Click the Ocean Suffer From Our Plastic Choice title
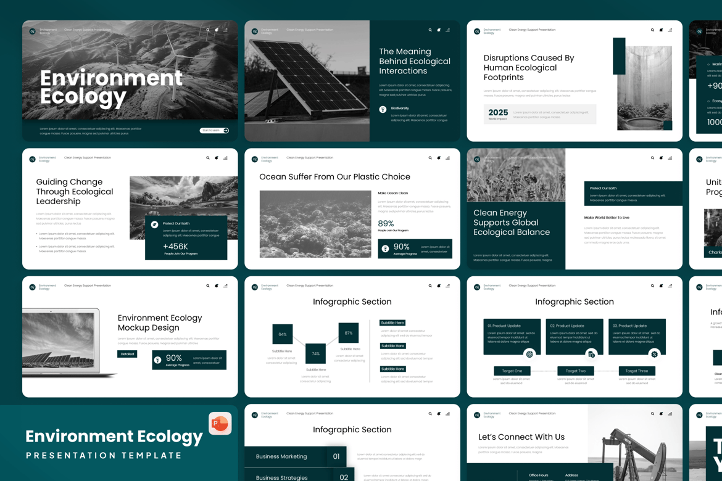The height and width of the screenshot is (481, 722). coord(334,177)
